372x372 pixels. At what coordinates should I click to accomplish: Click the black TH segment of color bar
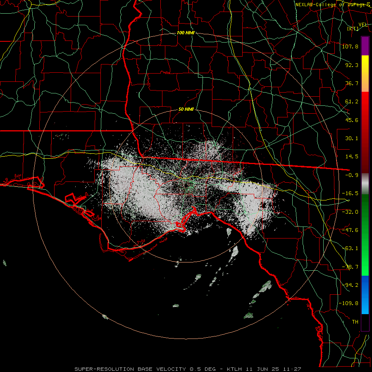365,322
